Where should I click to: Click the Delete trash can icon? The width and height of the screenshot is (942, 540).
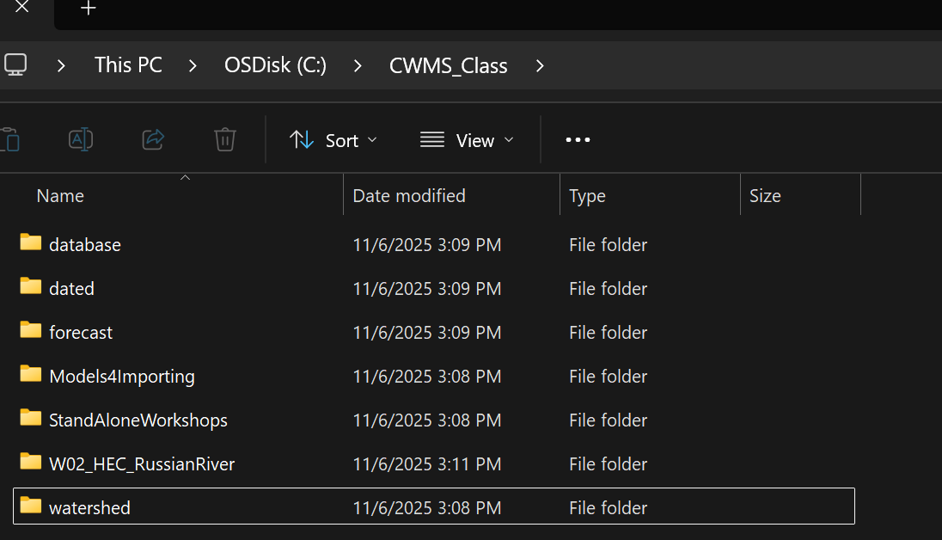[225, 139]
